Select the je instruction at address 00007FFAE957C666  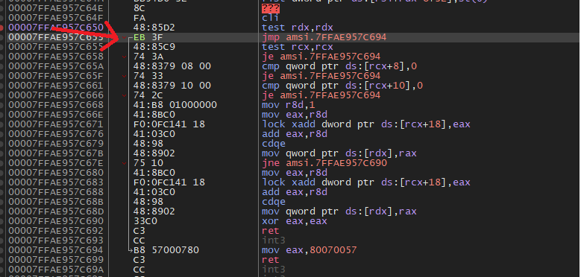coord(321,95)
